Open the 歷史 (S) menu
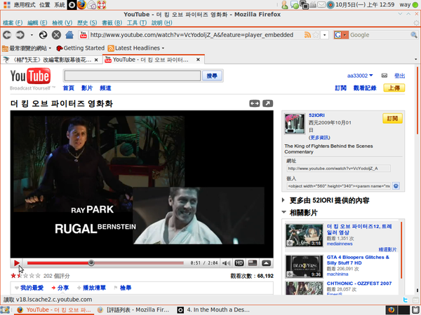Screen dimensions: 421x315 (87, 23)
